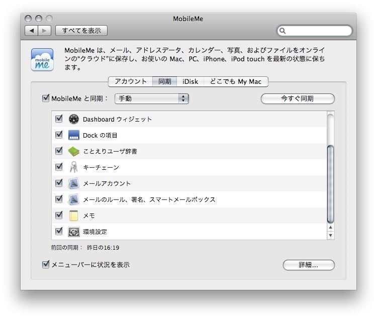Click the scrollbar up arrow

click(x=331, y=228)
